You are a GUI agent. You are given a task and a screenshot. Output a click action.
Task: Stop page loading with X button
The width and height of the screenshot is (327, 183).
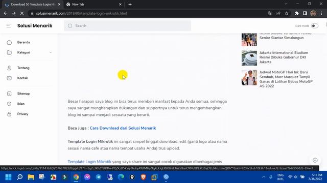22,13
